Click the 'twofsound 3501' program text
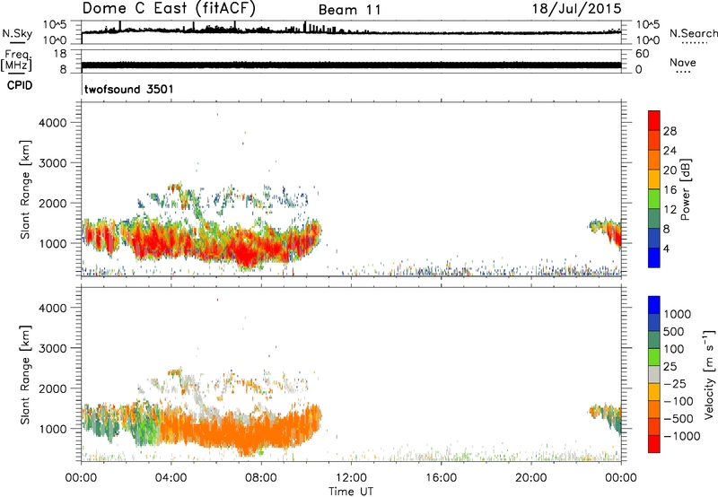This screenshot has width=718, height=497. coord(128,89)
